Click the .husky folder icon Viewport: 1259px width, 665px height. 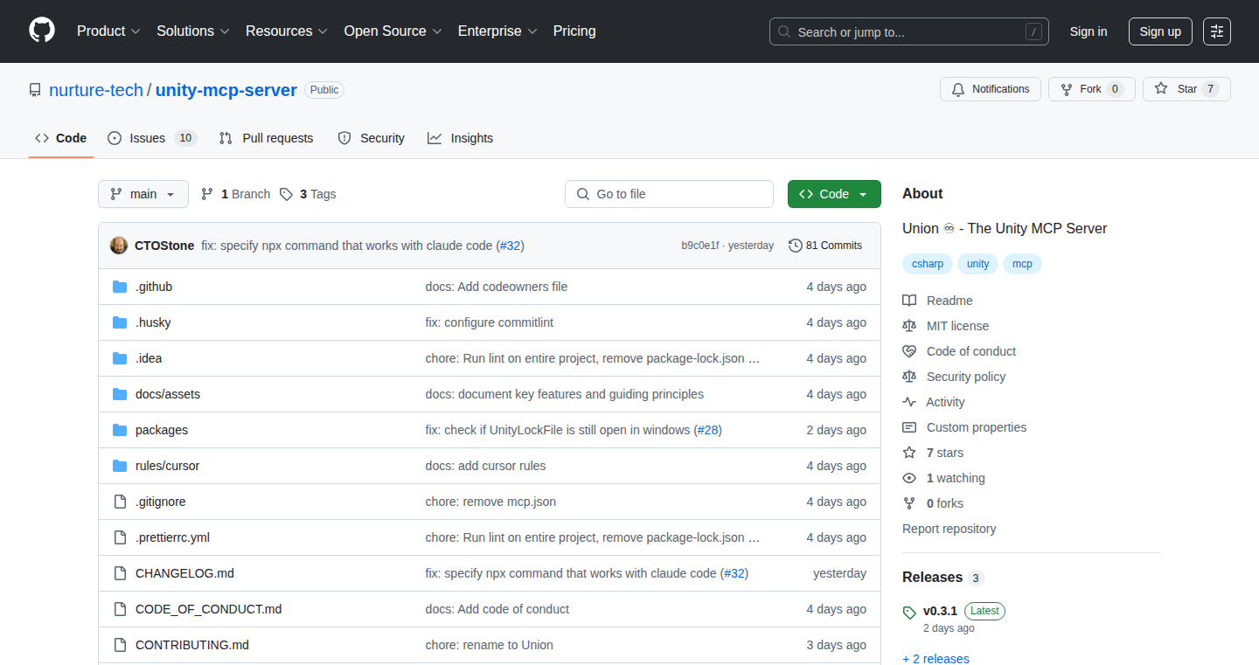(x=120, y=322)
